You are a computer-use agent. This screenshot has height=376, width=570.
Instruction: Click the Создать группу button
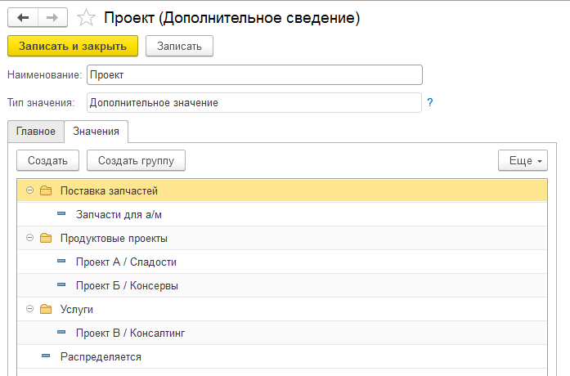tap(136, 160)
